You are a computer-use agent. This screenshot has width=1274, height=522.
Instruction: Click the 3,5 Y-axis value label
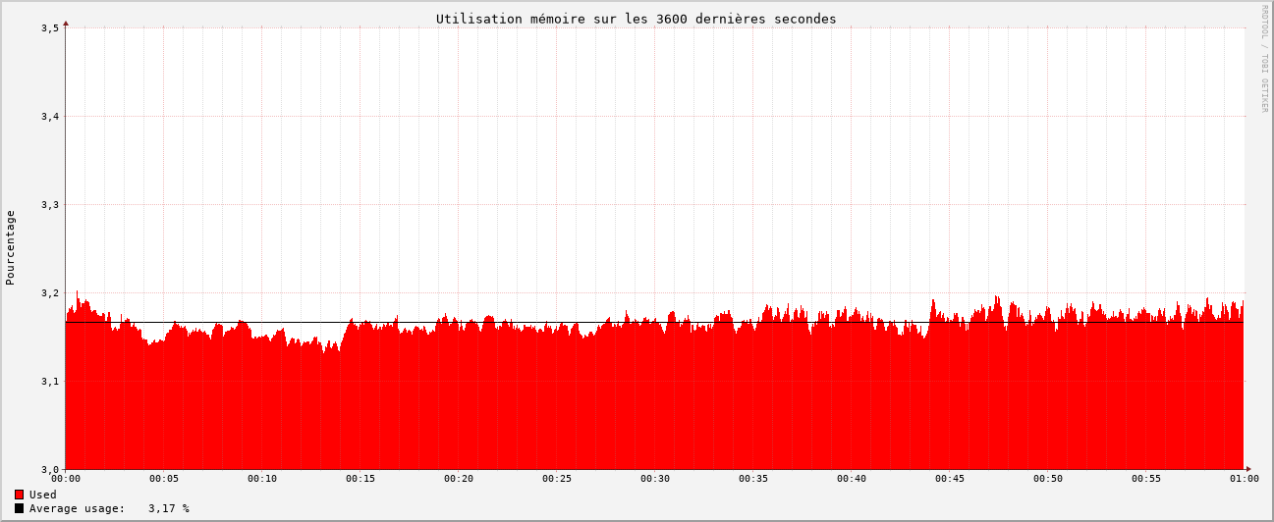(x=50, y=28)
